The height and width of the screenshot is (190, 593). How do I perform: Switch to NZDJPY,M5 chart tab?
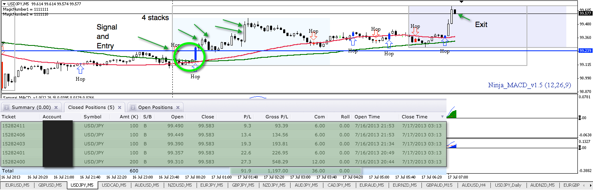pos(275,185)
